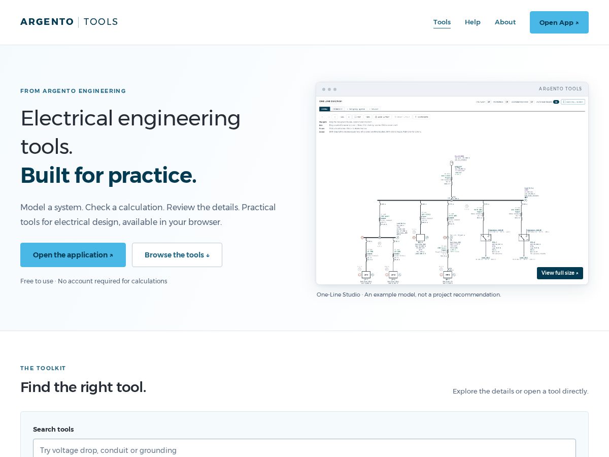The image size is (609, 457).
Task: Click the "Model a system" description paragraph
Action: click(x=148, y=215)
